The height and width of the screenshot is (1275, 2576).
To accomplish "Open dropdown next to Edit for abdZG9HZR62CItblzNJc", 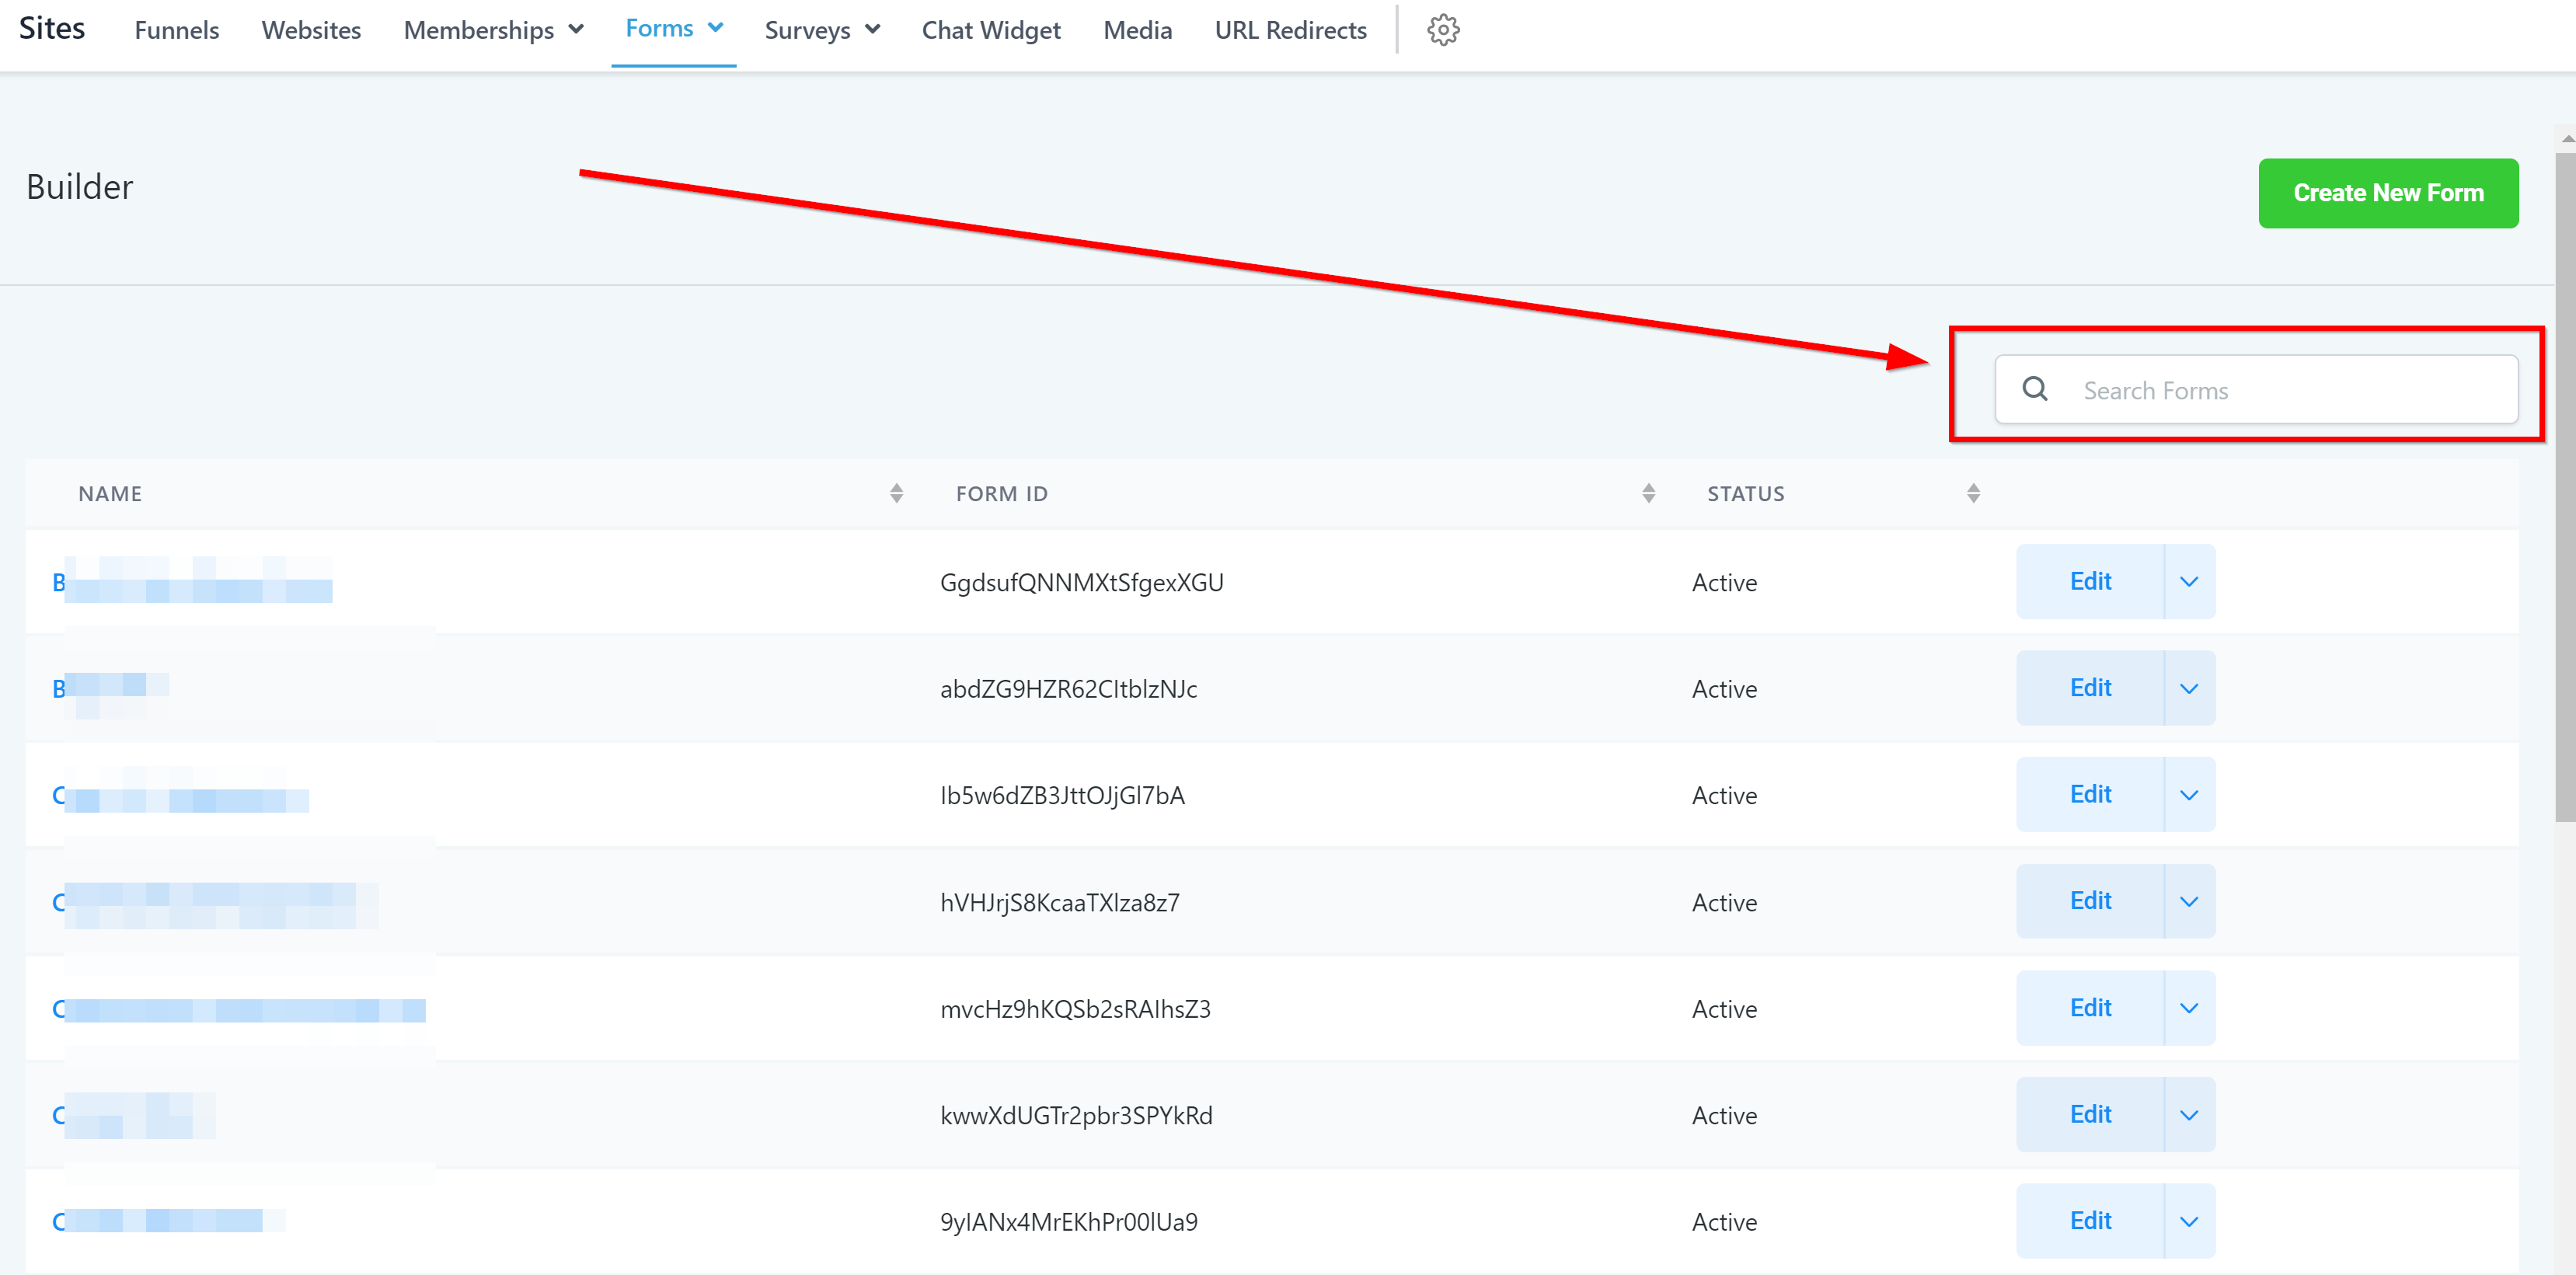I will pos(2188,689).
